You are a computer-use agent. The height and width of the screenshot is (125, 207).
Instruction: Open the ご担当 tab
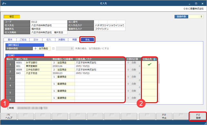tap(23, 40)
